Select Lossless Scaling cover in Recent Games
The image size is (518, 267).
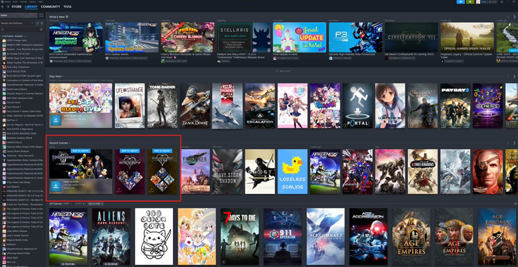click(293, 172)
